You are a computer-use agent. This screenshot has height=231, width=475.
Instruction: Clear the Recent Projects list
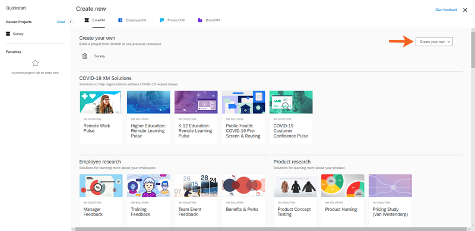61,22
